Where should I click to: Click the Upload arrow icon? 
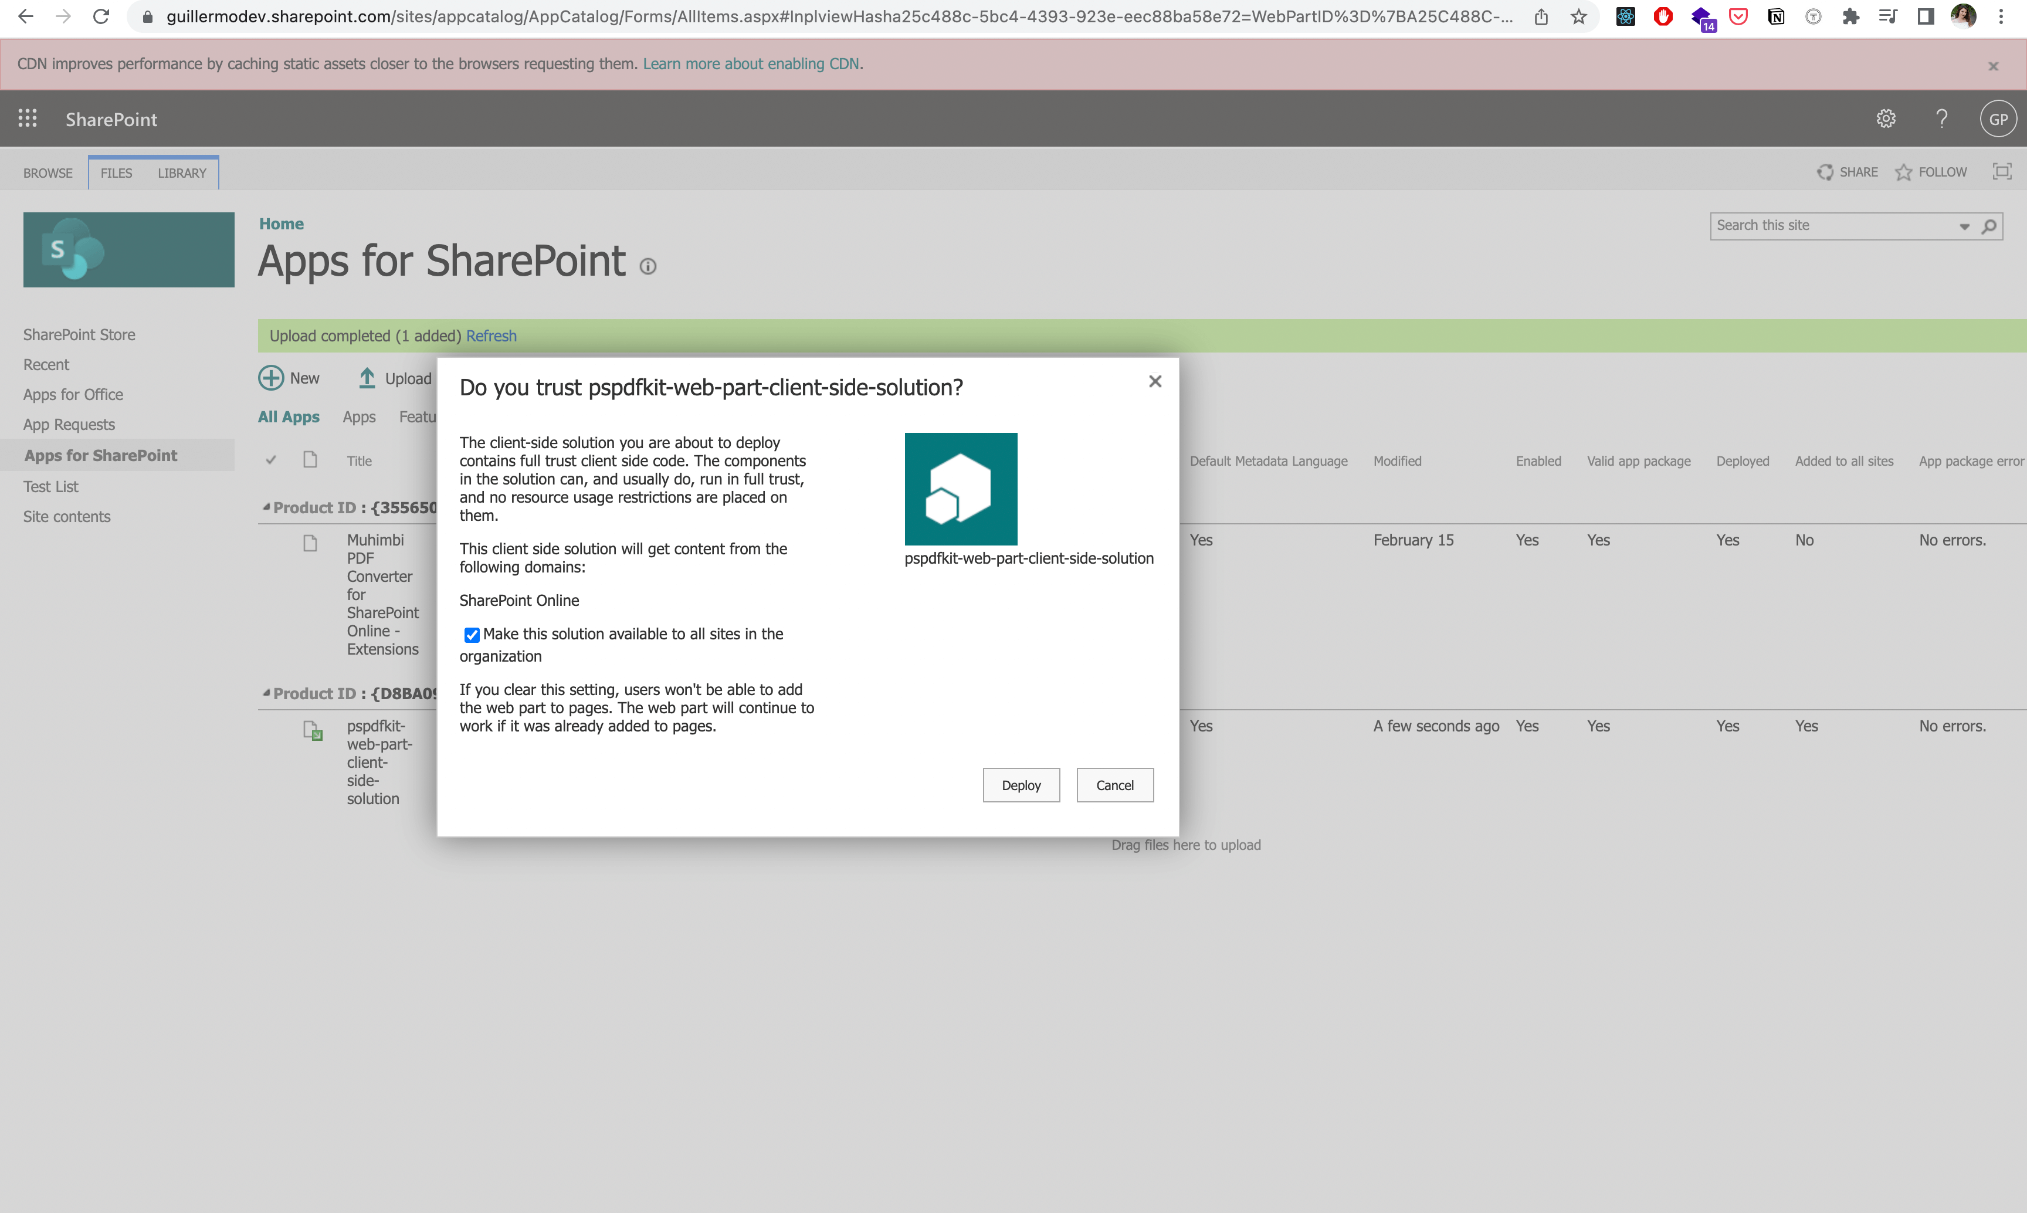point(367,378)
